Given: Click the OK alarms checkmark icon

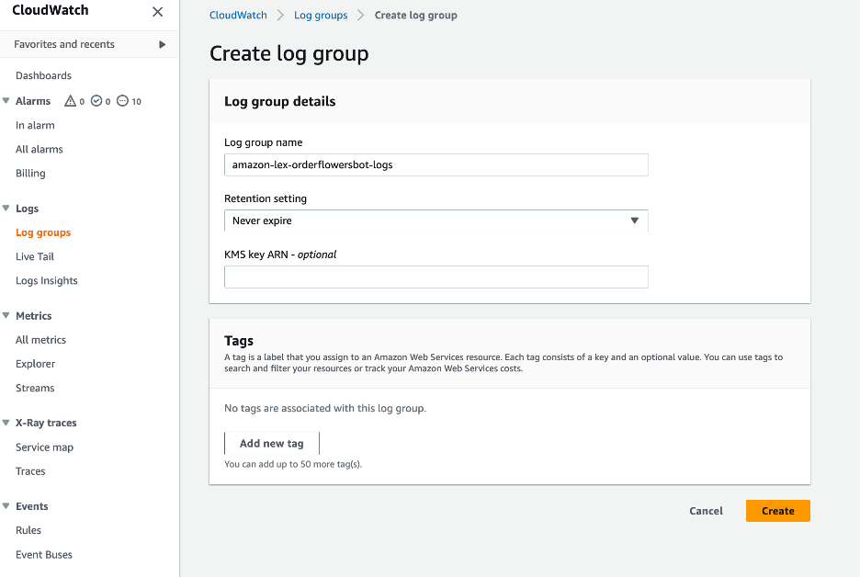Looking at the screenshot, I should pyautogui.click(x=96, y=101).
